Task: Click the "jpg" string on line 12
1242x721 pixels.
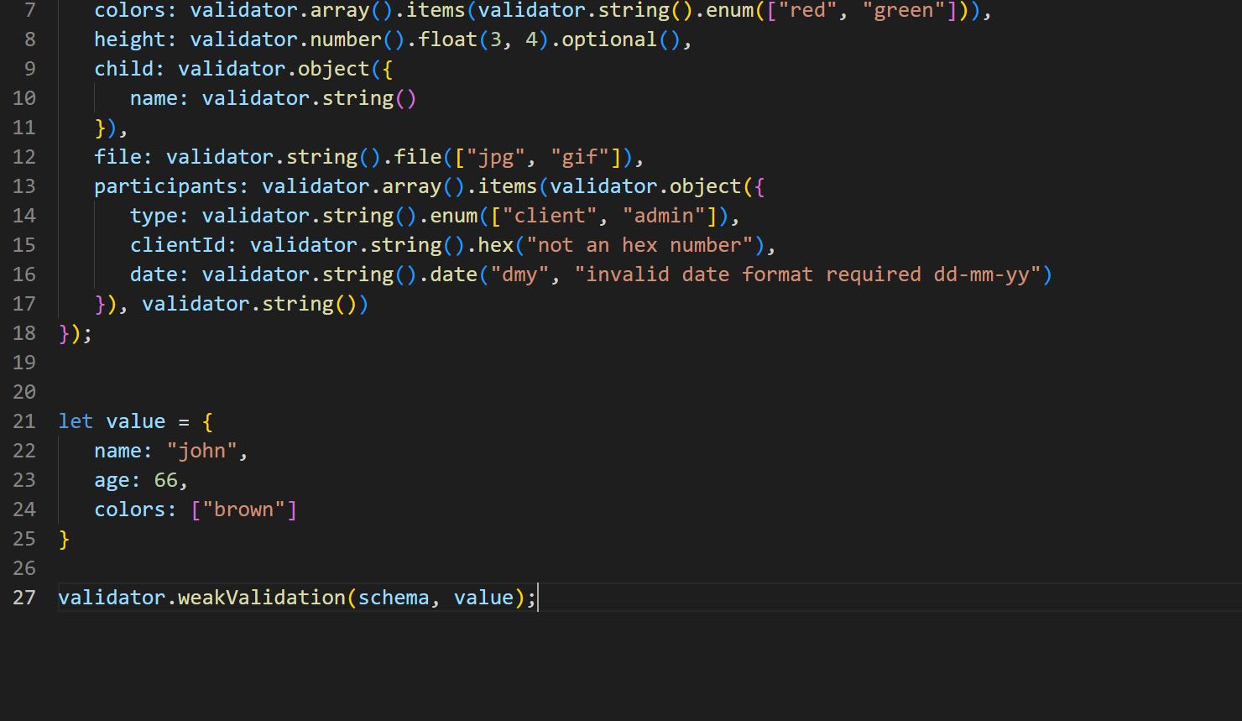Action: 496,157
